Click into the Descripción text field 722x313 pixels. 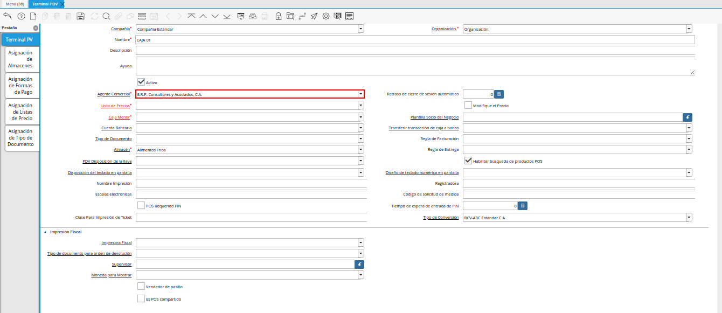(415, 51)
